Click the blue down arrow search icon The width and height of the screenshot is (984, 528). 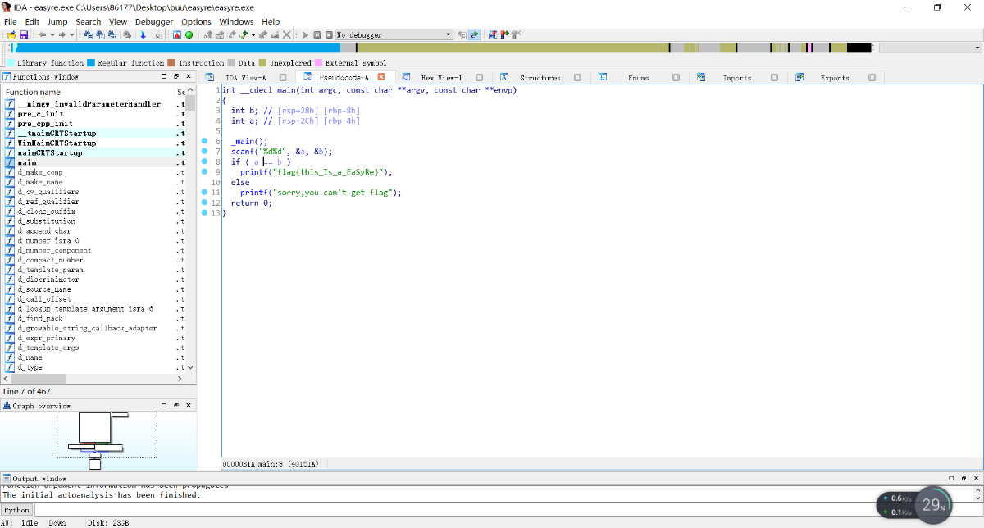143,35
